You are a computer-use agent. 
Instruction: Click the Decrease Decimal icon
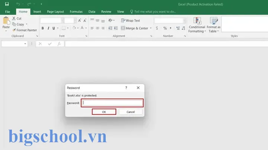pyautogui.click(x=184, y=28)
